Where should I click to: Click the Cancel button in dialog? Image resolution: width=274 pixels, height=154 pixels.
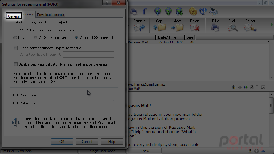pos(87,142)
